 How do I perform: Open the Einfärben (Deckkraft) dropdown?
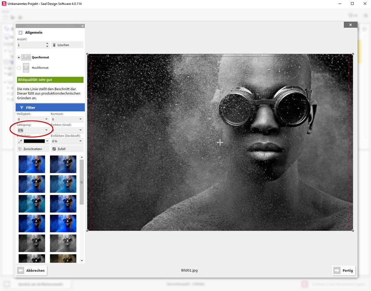coord(80,141)
